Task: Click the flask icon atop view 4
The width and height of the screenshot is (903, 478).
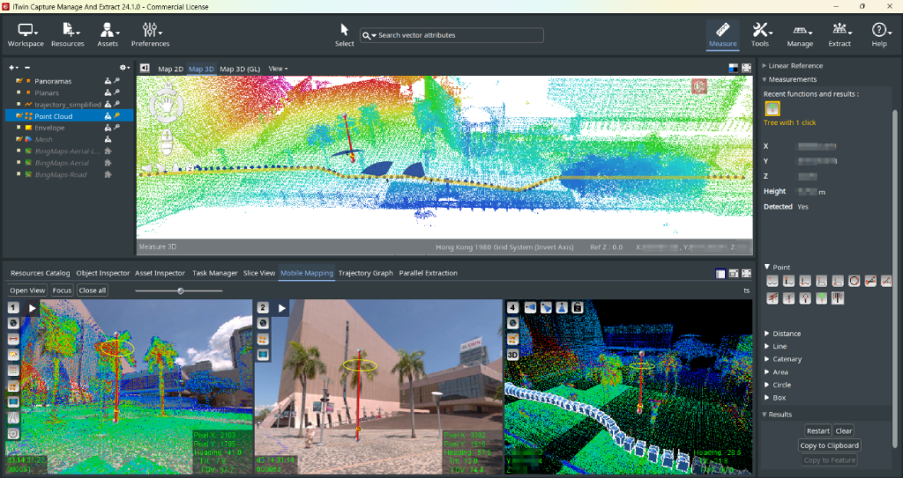Action: [x=562, y=308]
